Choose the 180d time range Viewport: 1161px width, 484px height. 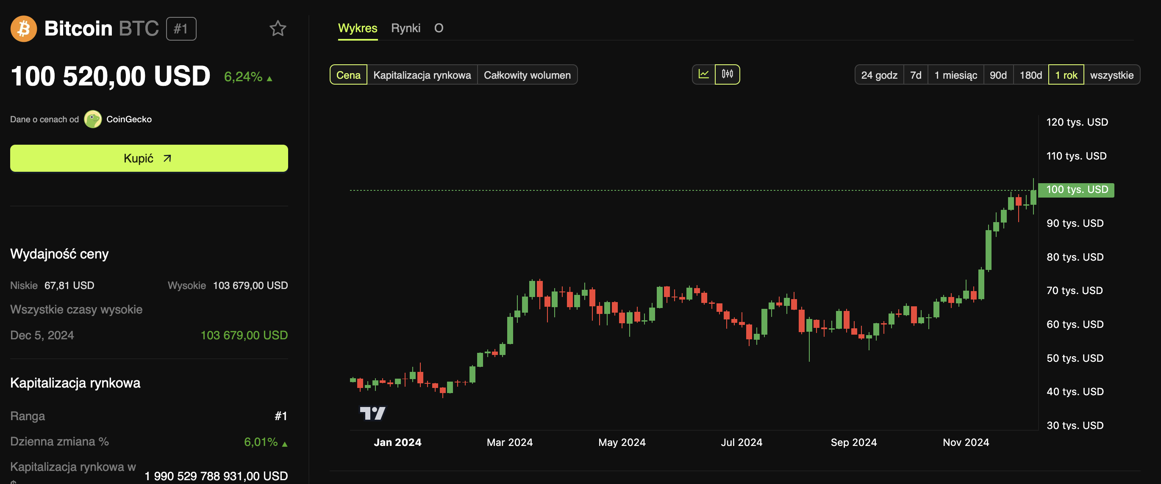pyautogui.click(x=1031, y=75)
